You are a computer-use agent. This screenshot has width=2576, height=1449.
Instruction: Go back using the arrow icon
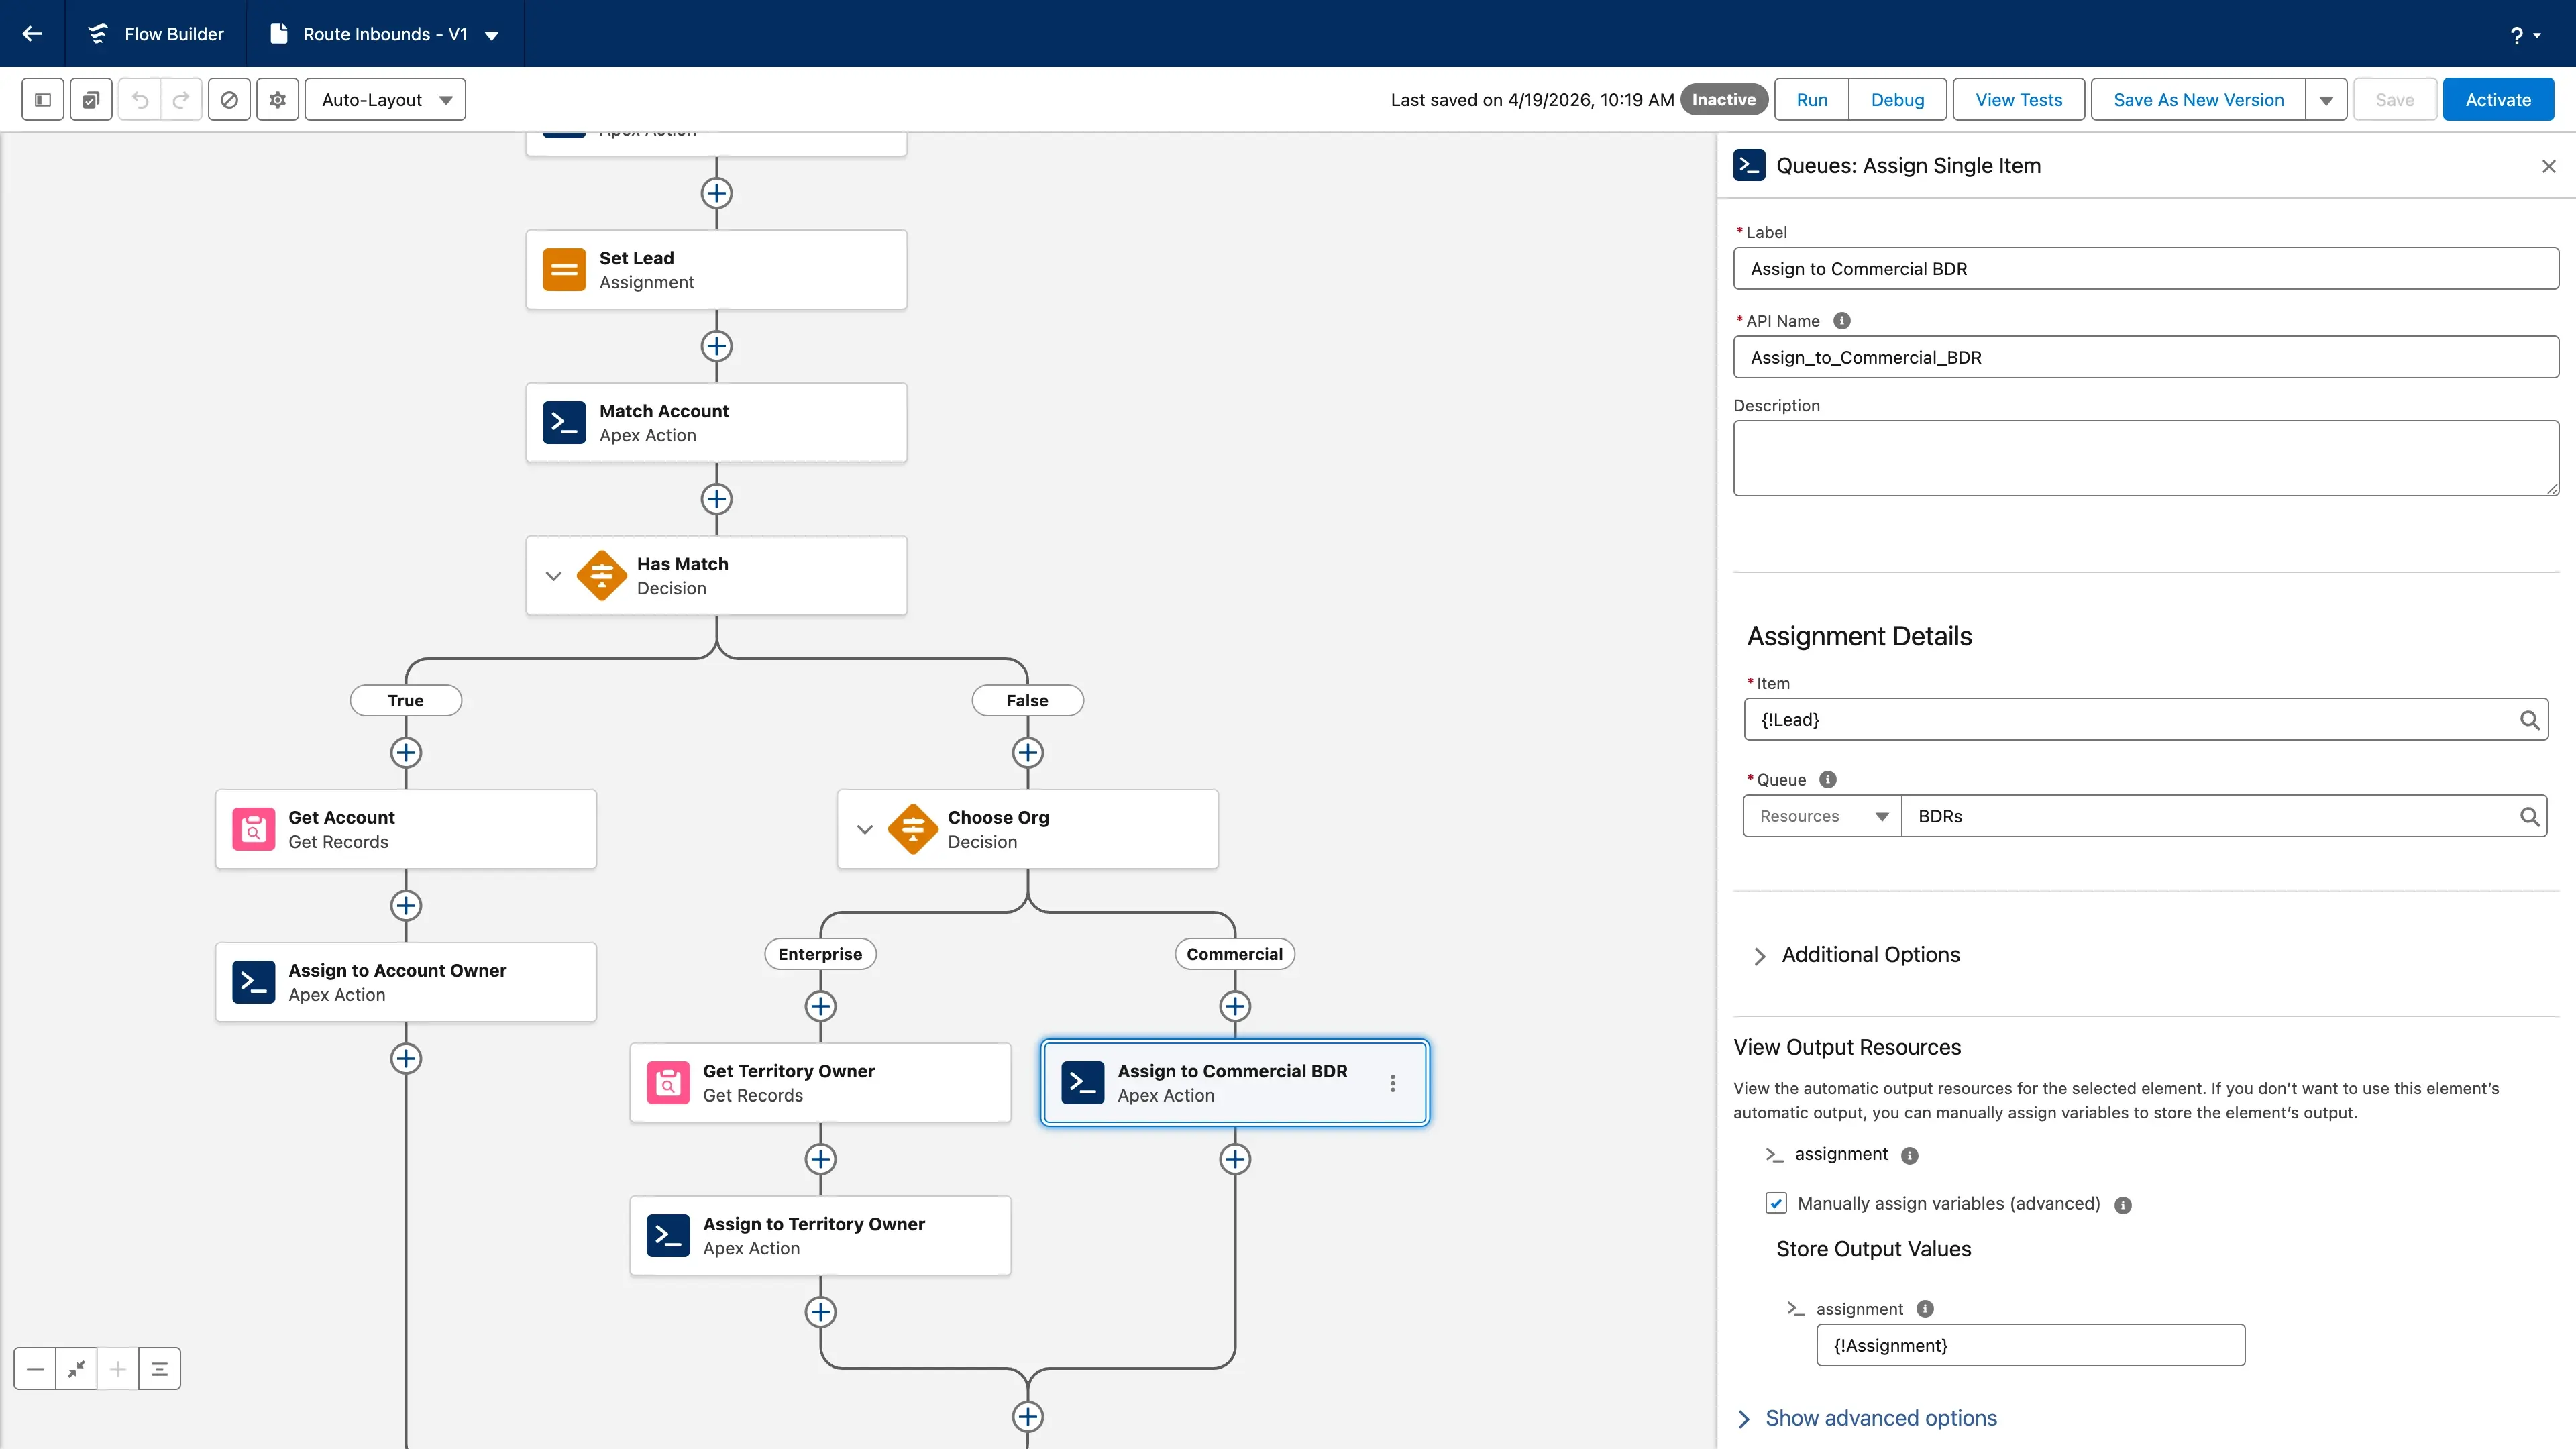click(32, 34)
